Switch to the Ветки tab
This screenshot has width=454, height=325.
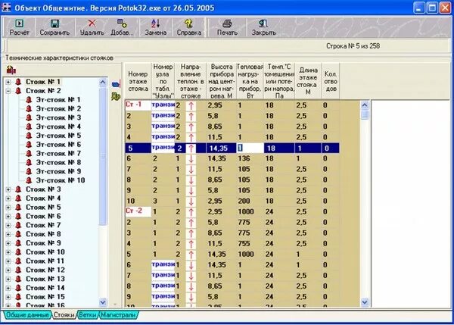click(88, 315)
